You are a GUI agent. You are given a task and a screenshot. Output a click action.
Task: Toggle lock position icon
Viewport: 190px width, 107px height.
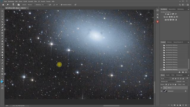[171, 84]
